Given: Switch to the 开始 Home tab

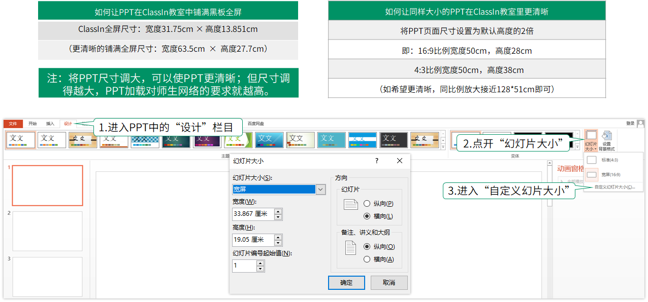Looking at the screenshot, I should pyautogui.click(x=33, y=124).
